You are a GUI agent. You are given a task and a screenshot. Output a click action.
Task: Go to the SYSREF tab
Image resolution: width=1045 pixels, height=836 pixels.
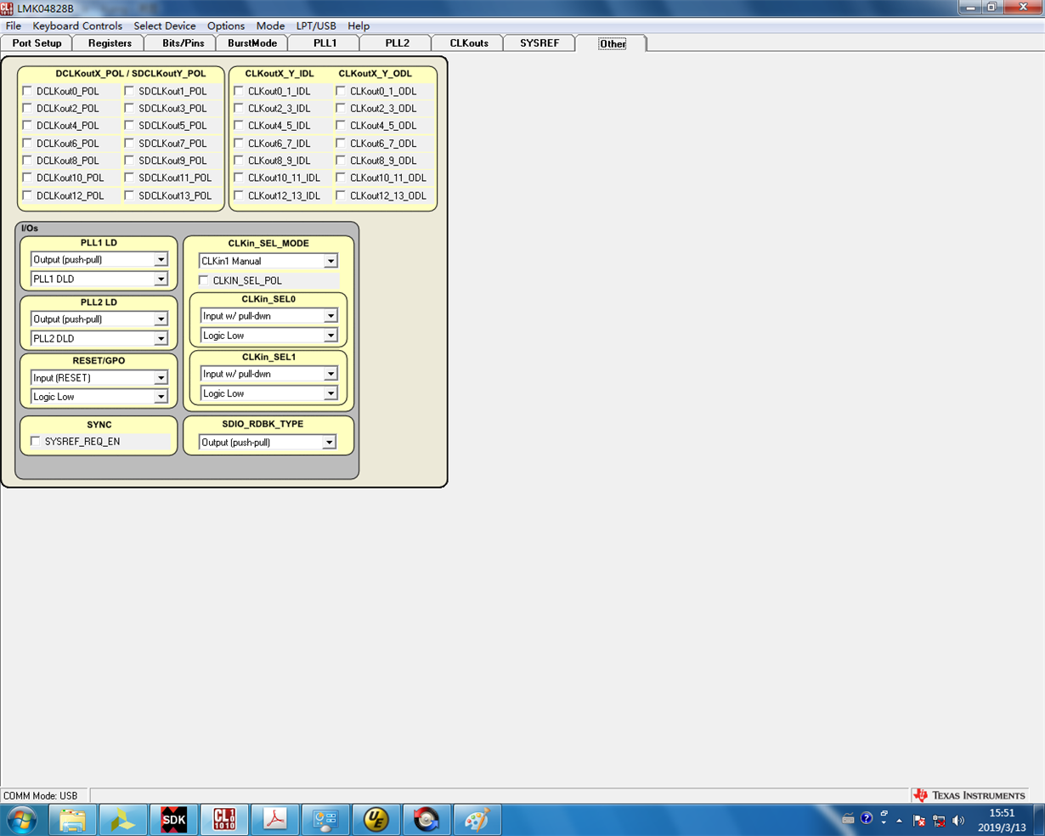(539, 43)
